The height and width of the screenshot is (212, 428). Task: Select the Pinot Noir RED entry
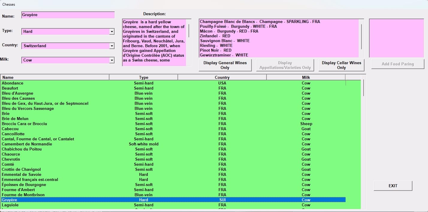[215, 50]
